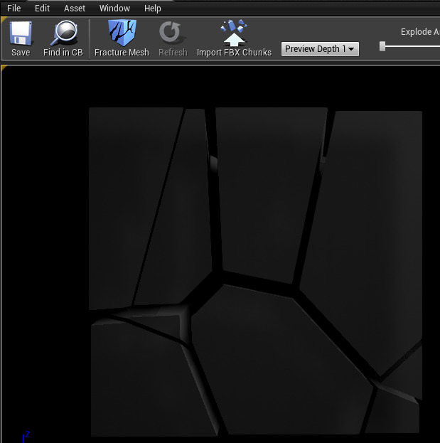Click the greyed-out Refresh arrow icon

pos(172,33)
